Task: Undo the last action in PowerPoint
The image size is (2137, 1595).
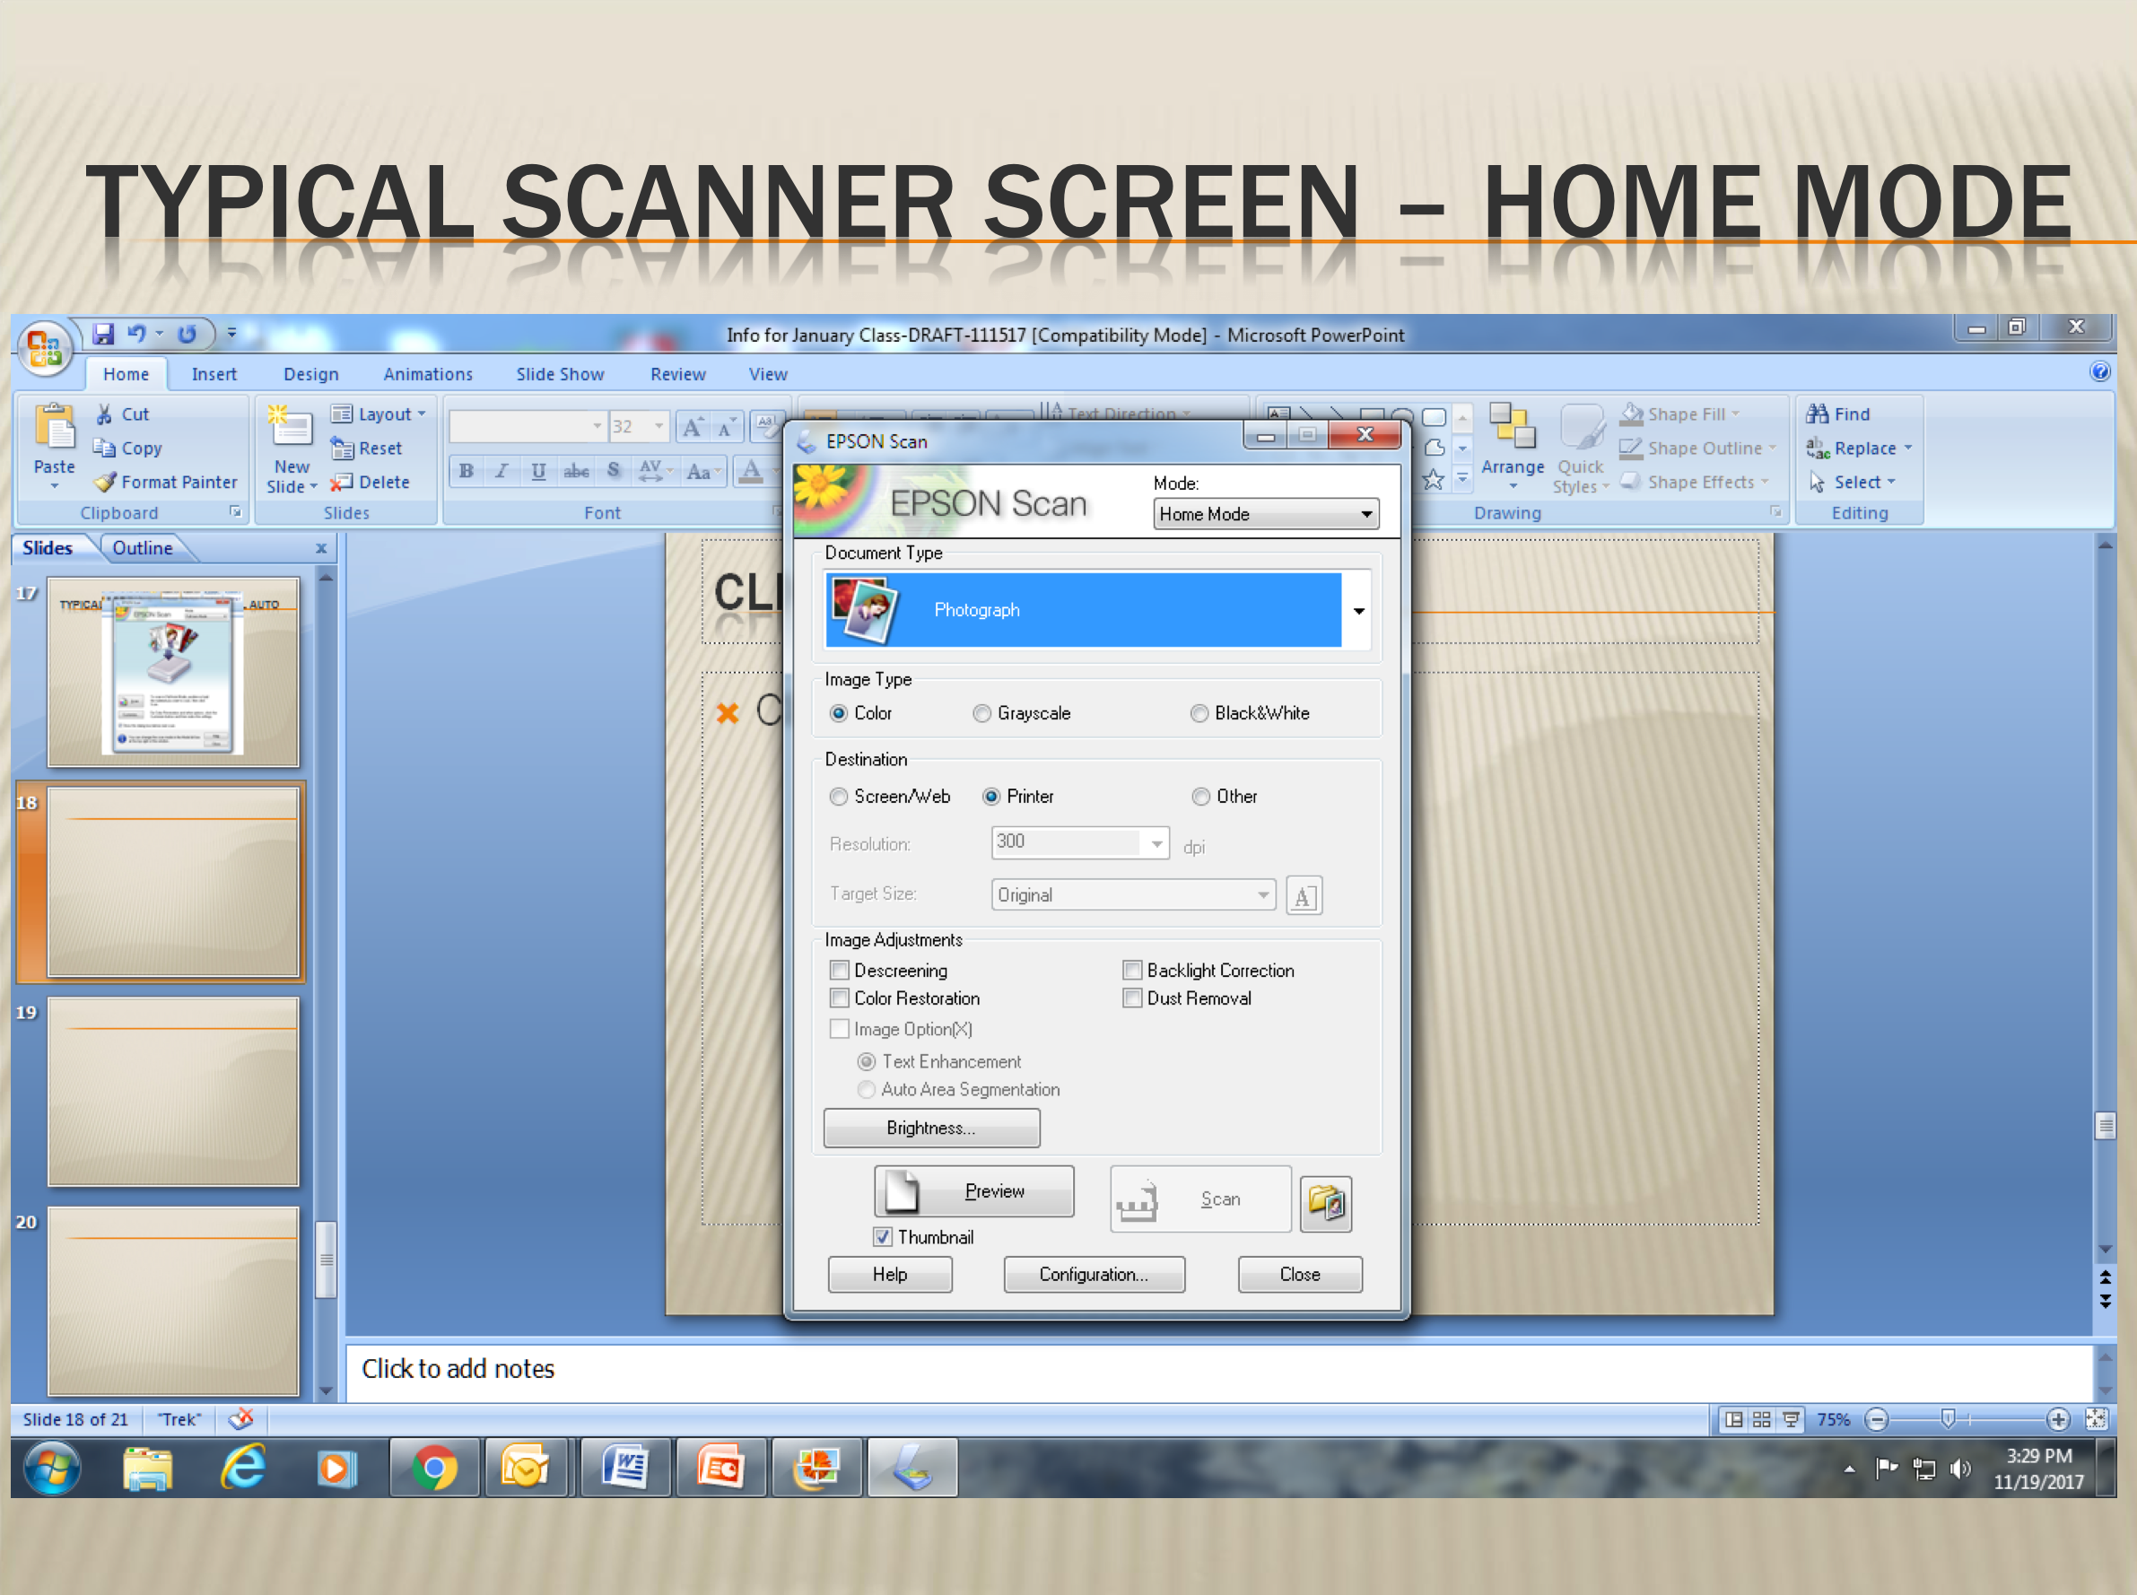Action: click(x=137, y=334)
